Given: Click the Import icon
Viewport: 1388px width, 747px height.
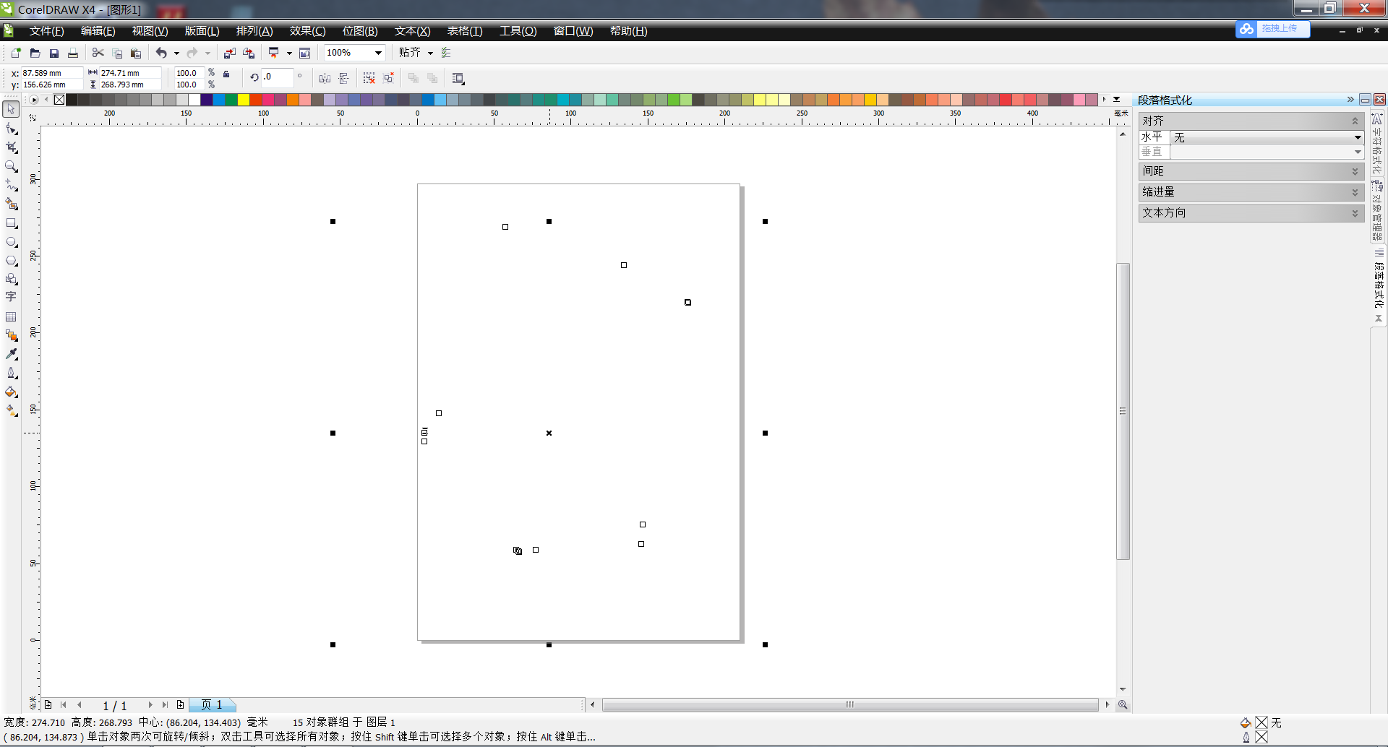Looking at the screenshot, I should (x=230, y=53).
